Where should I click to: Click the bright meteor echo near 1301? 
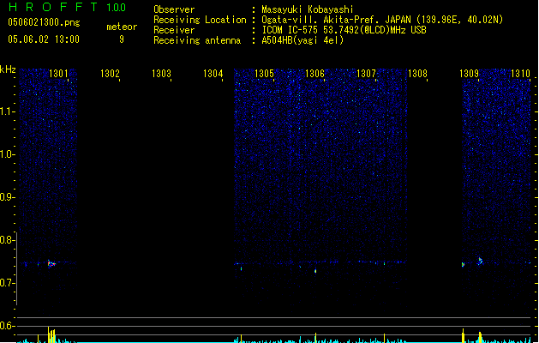pos(51,264)
